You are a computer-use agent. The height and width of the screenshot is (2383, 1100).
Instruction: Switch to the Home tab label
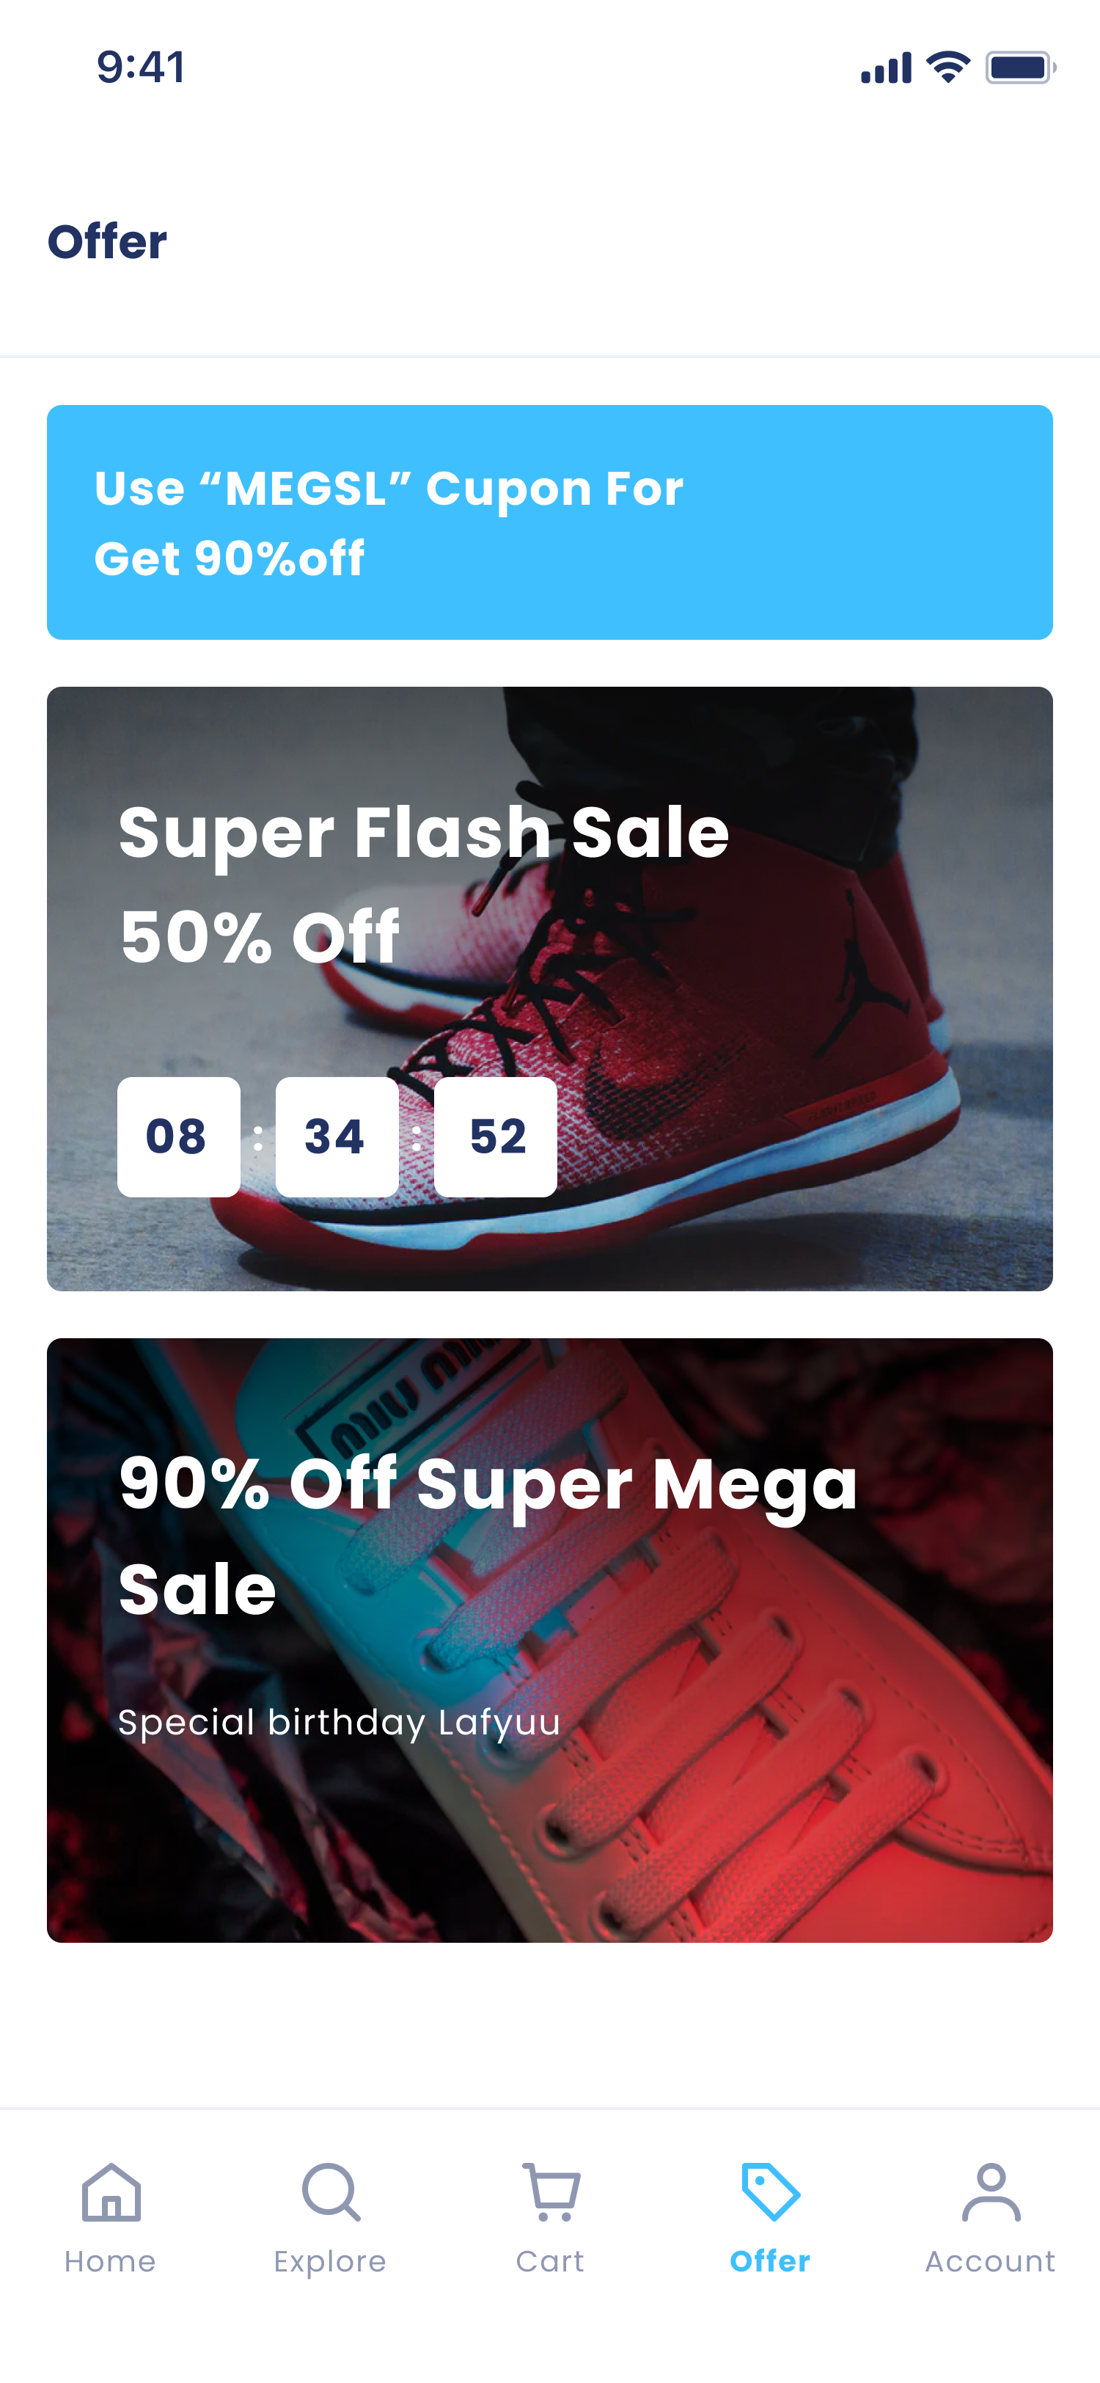point(110,2261)
